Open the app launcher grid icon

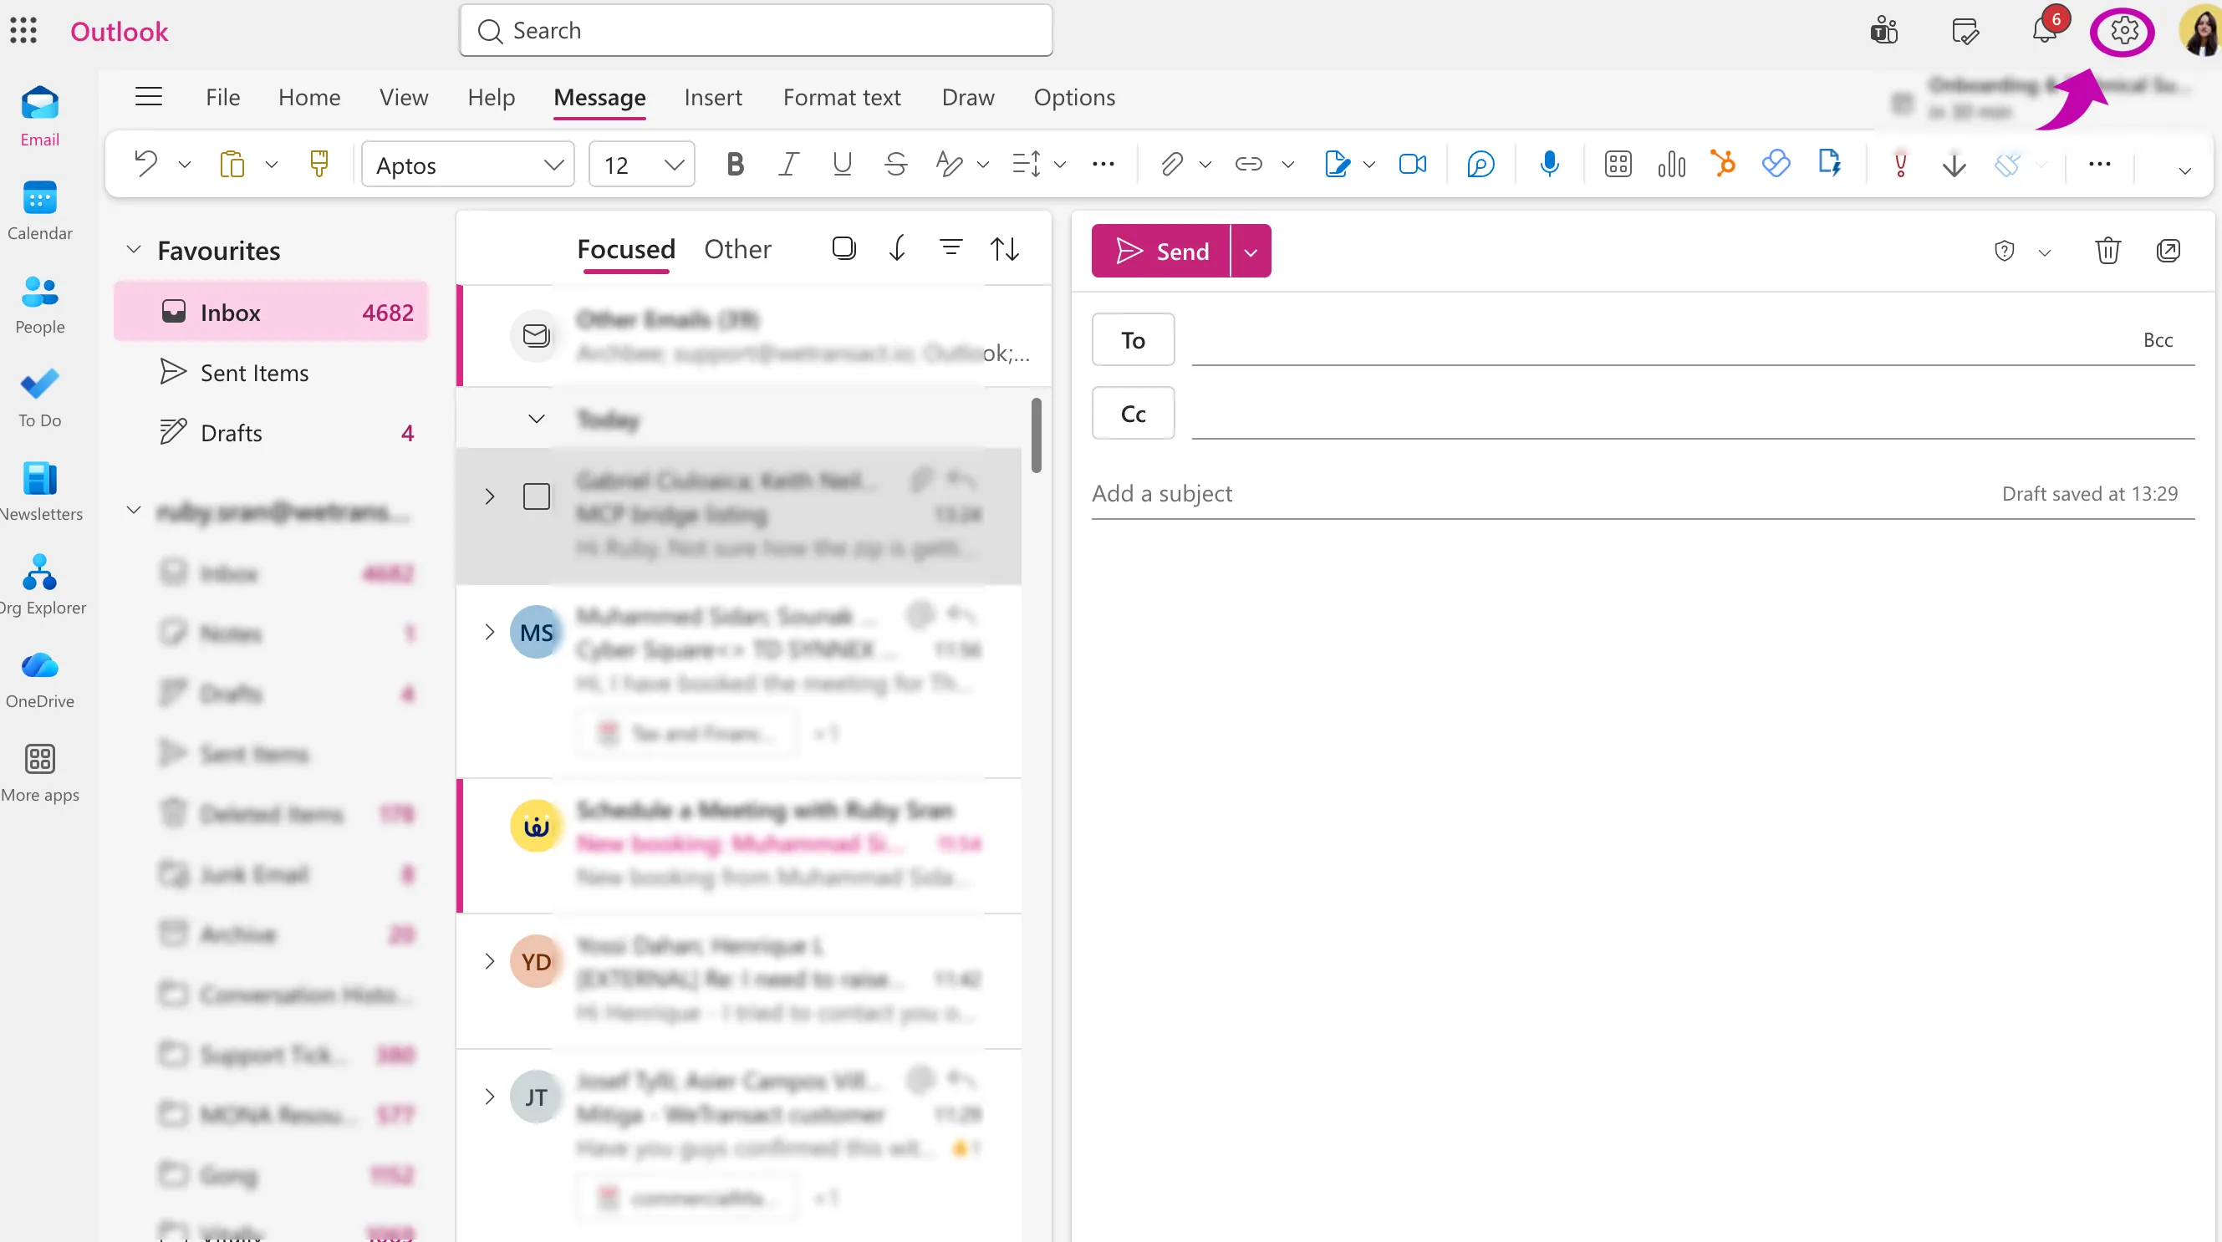tap(23, 30)
